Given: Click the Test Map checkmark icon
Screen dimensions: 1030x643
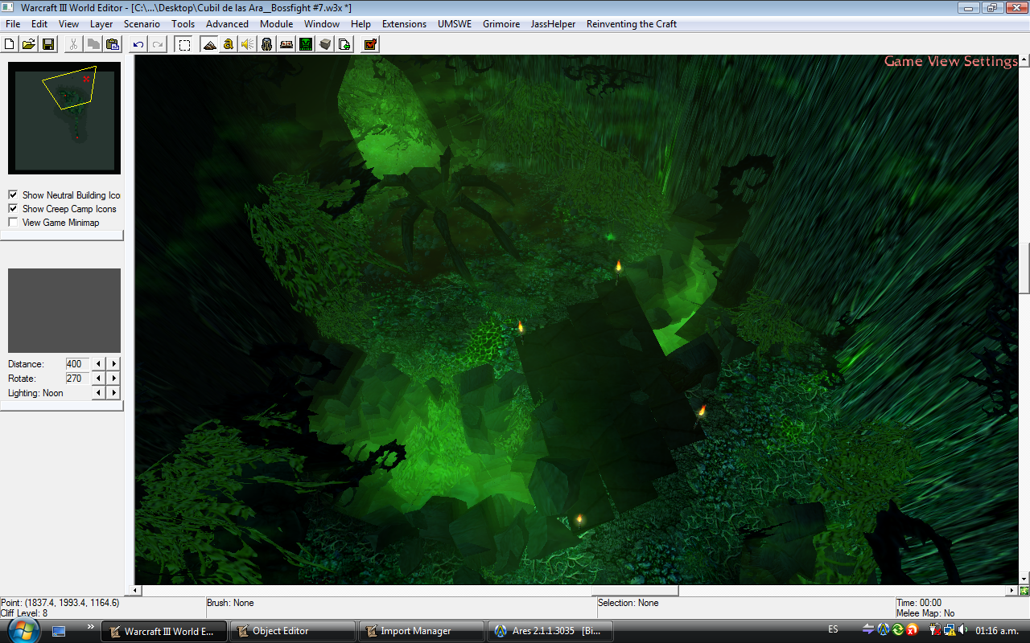Looking at the screenshot, I should tap(370, 44).
